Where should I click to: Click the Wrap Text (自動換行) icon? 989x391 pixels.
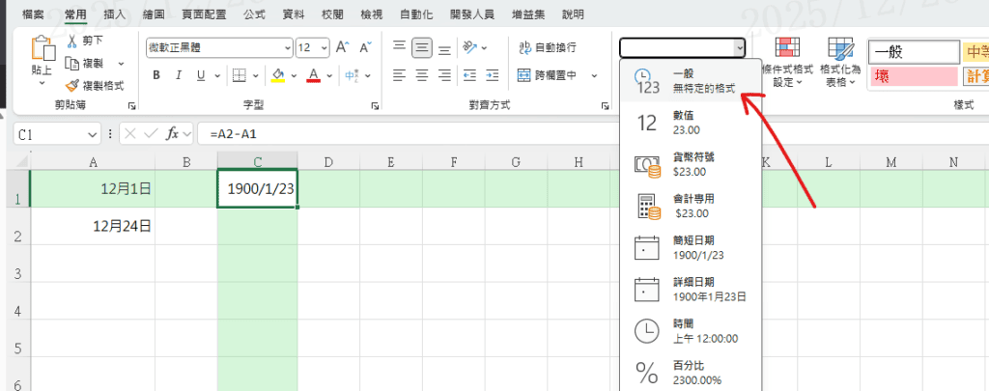point(525,47)
